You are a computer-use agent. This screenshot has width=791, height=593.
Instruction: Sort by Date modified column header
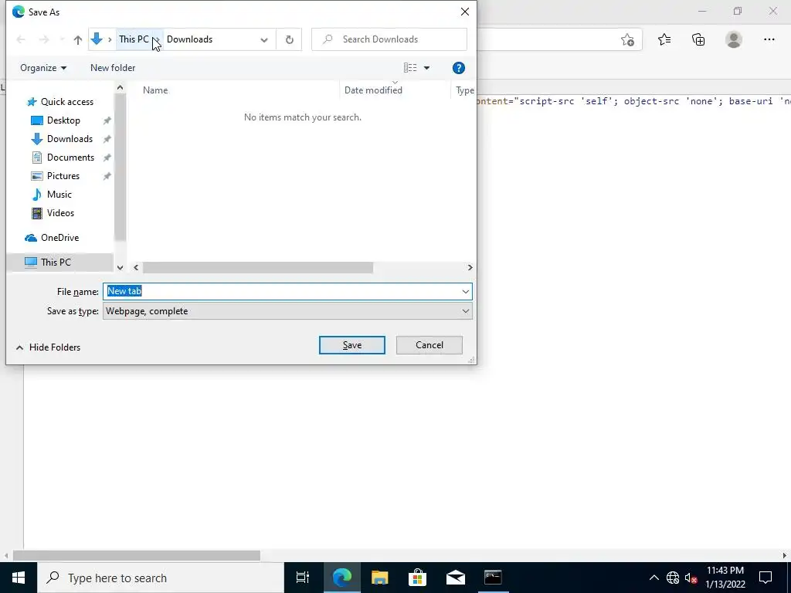pyautogui.click(x=373, y=90)
